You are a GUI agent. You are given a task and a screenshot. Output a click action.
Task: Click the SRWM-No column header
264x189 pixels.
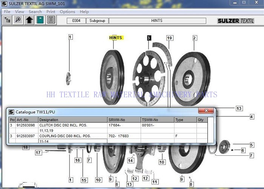click(124, 120)
